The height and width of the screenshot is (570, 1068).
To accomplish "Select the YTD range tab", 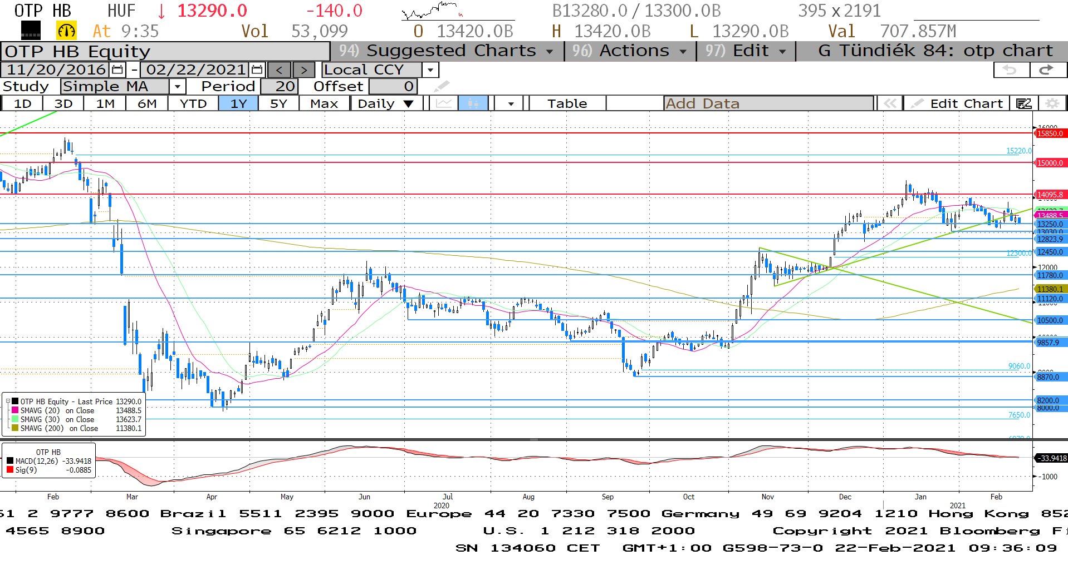I will point(193,103).
